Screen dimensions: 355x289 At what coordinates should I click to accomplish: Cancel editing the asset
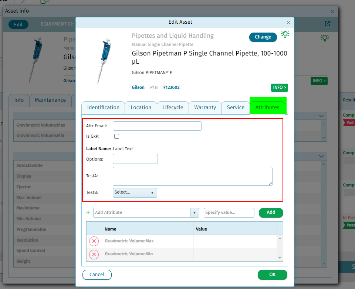pyautogui.click(x=97, y=275)
